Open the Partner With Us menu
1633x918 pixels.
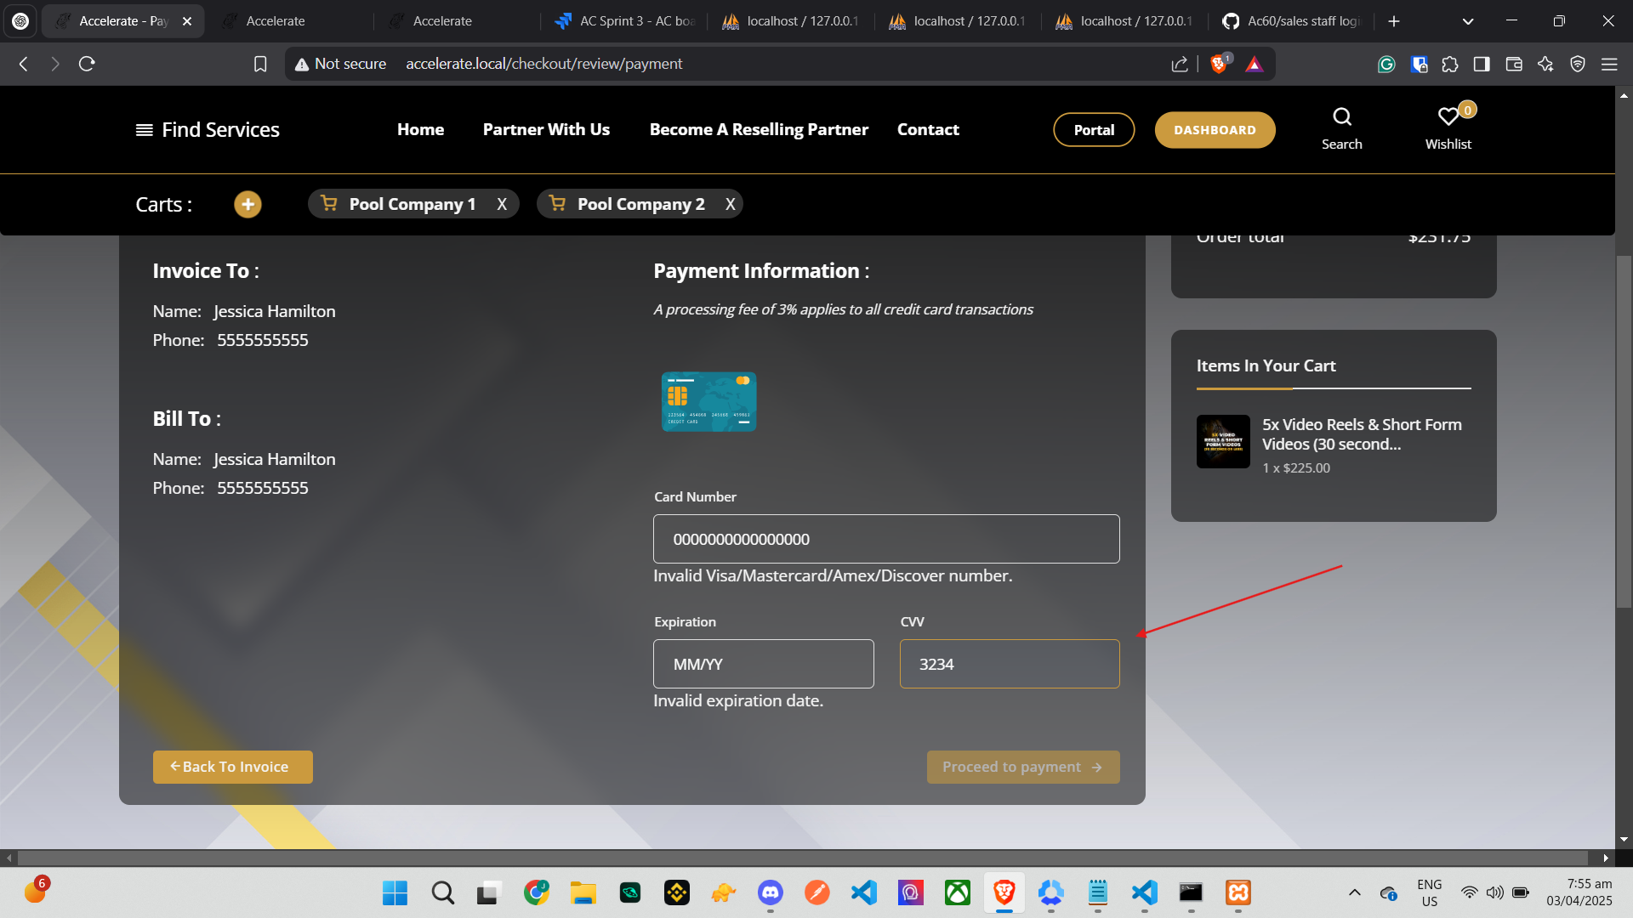pyautogui.click(x=546, y=130)
